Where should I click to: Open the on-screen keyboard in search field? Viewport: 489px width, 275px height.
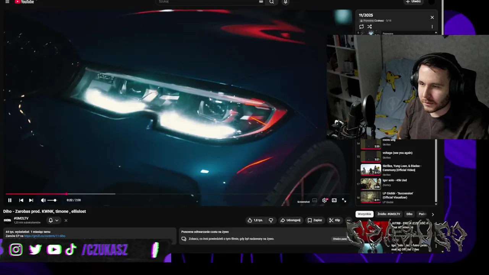[261, 2]
